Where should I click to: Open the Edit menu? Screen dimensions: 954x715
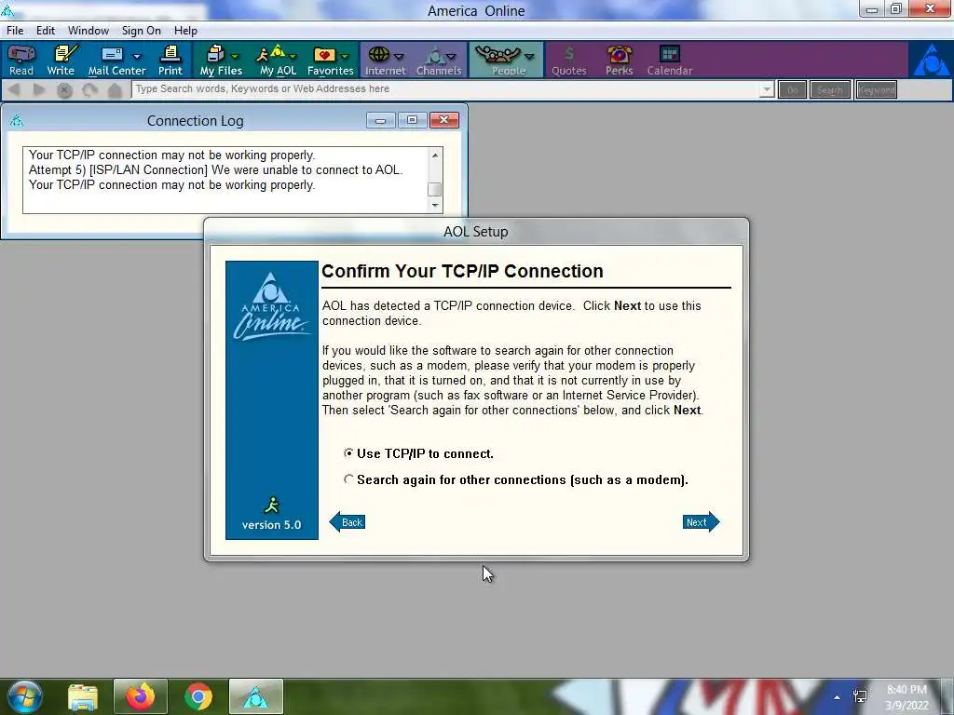46,31
